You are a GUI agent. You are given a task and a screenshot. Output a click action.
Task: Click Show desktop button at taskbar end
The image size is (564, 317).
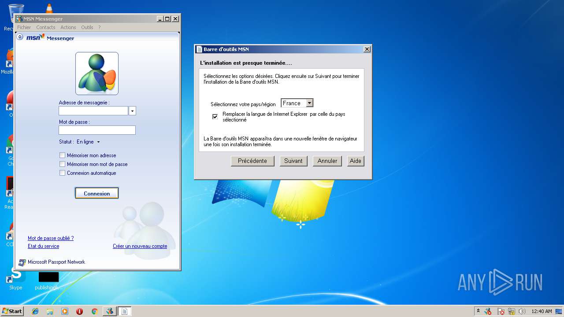[x=559, y=311]
